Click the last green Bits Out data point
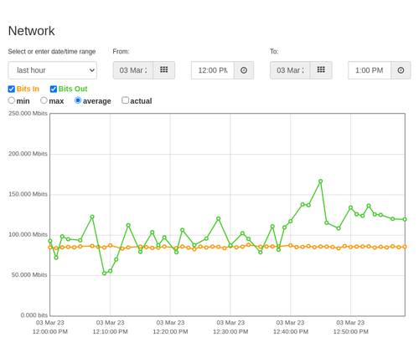Screen dimensions: 419x337 click(405, 219)
